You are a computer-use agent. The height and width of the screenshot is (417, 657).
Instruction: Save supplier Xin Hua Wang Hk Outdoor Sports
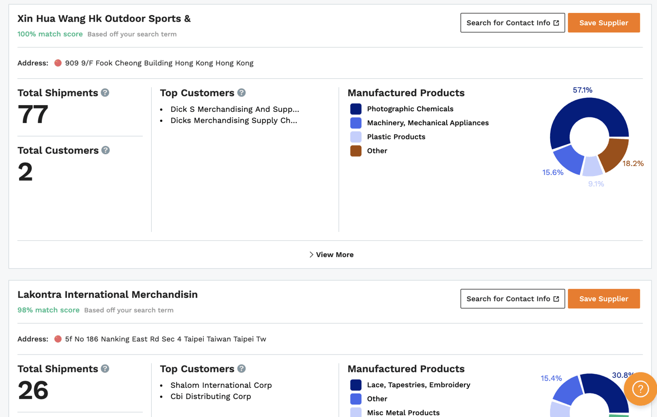tap(603, 22)
